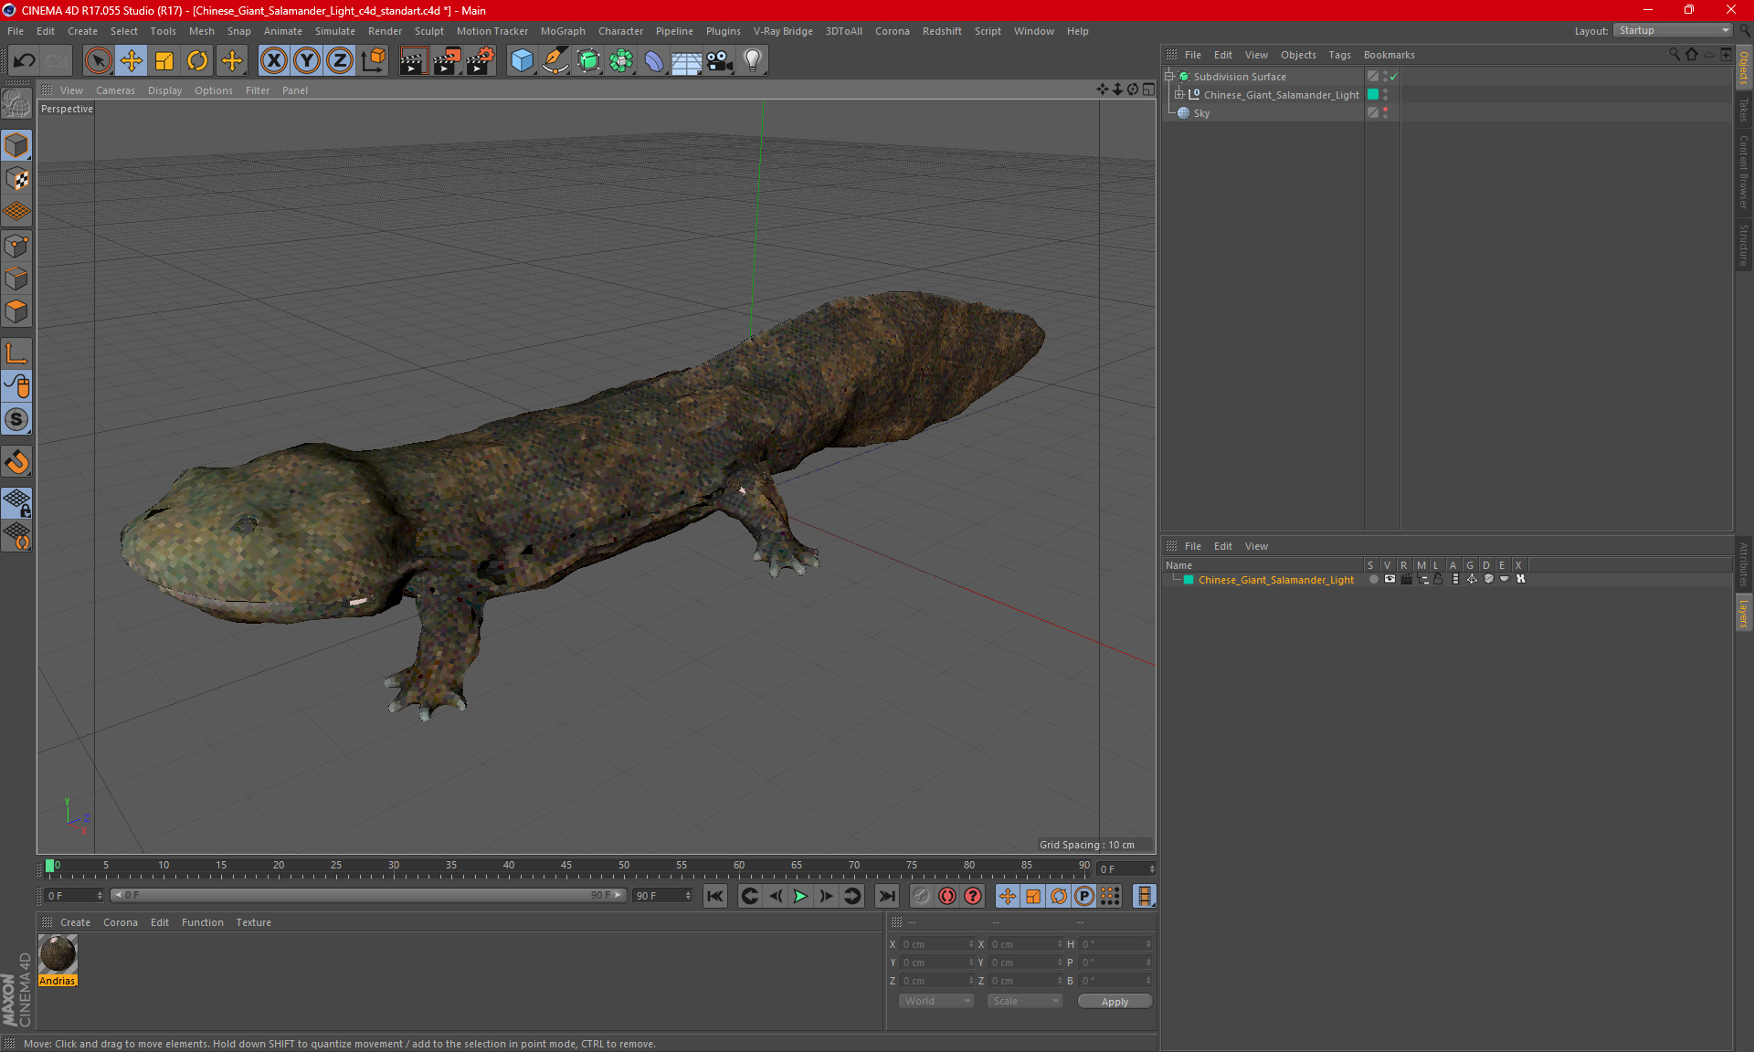The image size is (1754, 1052).
Task: Open the Array modeling objects icon
Action: [621, 61]
